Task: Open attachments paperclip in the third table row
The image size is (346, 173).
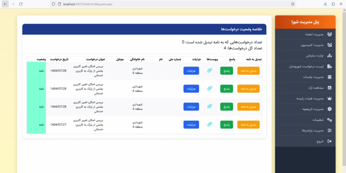Action: pyautogui.click(x=210, y=106)
